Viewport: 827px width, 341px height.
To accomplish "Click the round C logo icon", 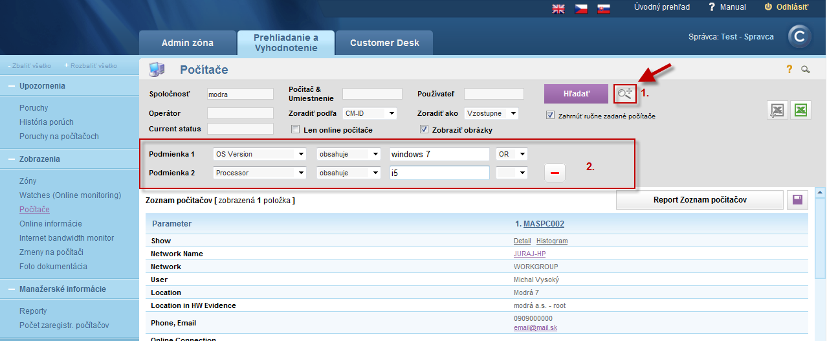I will pos(800,37).
